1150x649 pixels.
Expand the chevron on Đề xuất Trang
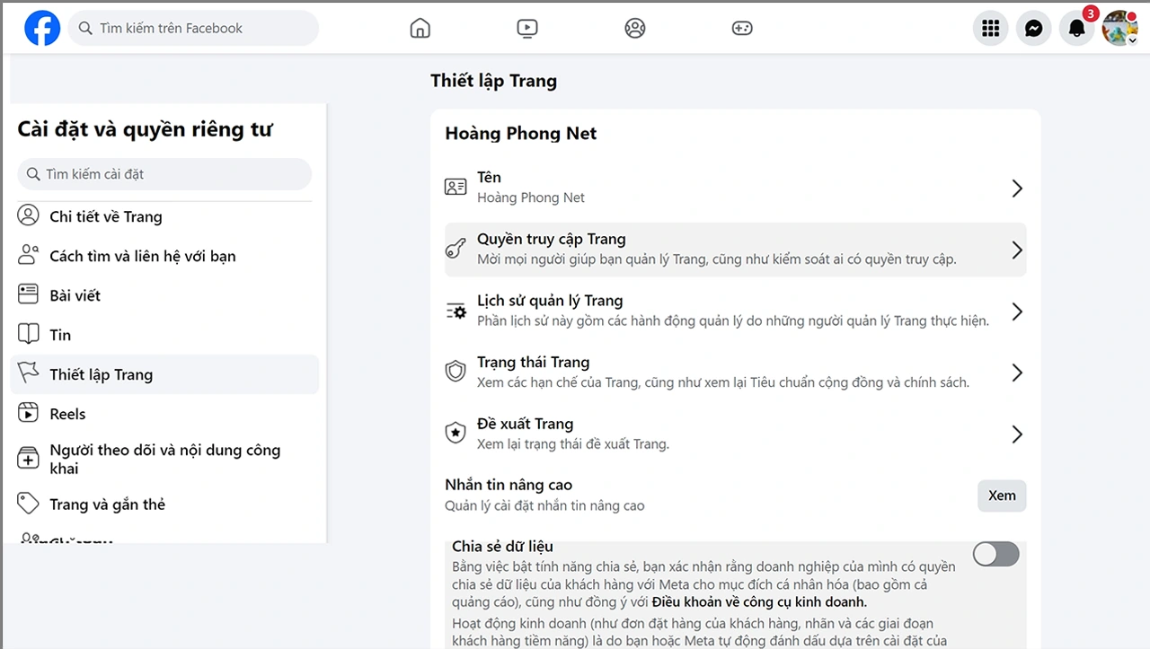pos(1017,434)
